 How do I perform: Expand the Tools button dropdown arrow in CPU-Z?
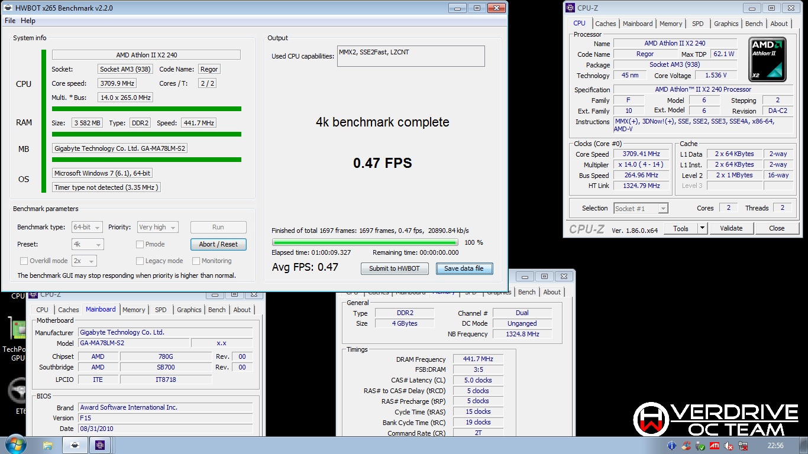(x=702, y=228)
